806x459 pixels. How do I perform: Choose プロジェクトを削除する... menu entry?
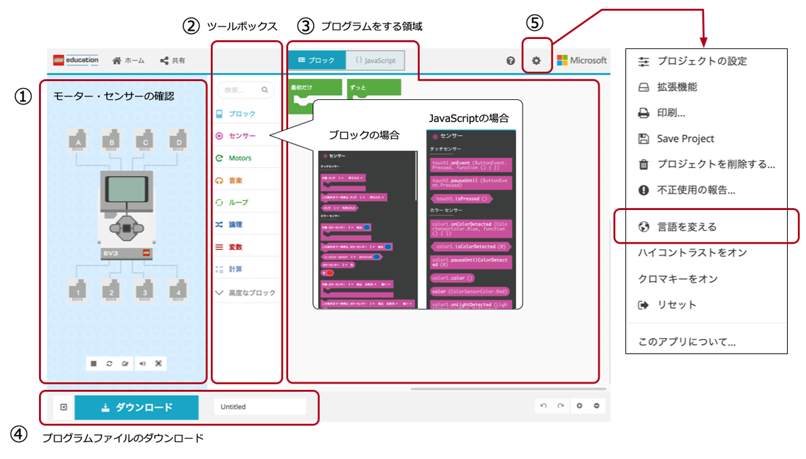pos(705,164)
